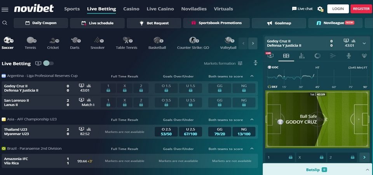373x175 pixels.
Task: Open possession donut chart in tracker
Action: [317, 56]
